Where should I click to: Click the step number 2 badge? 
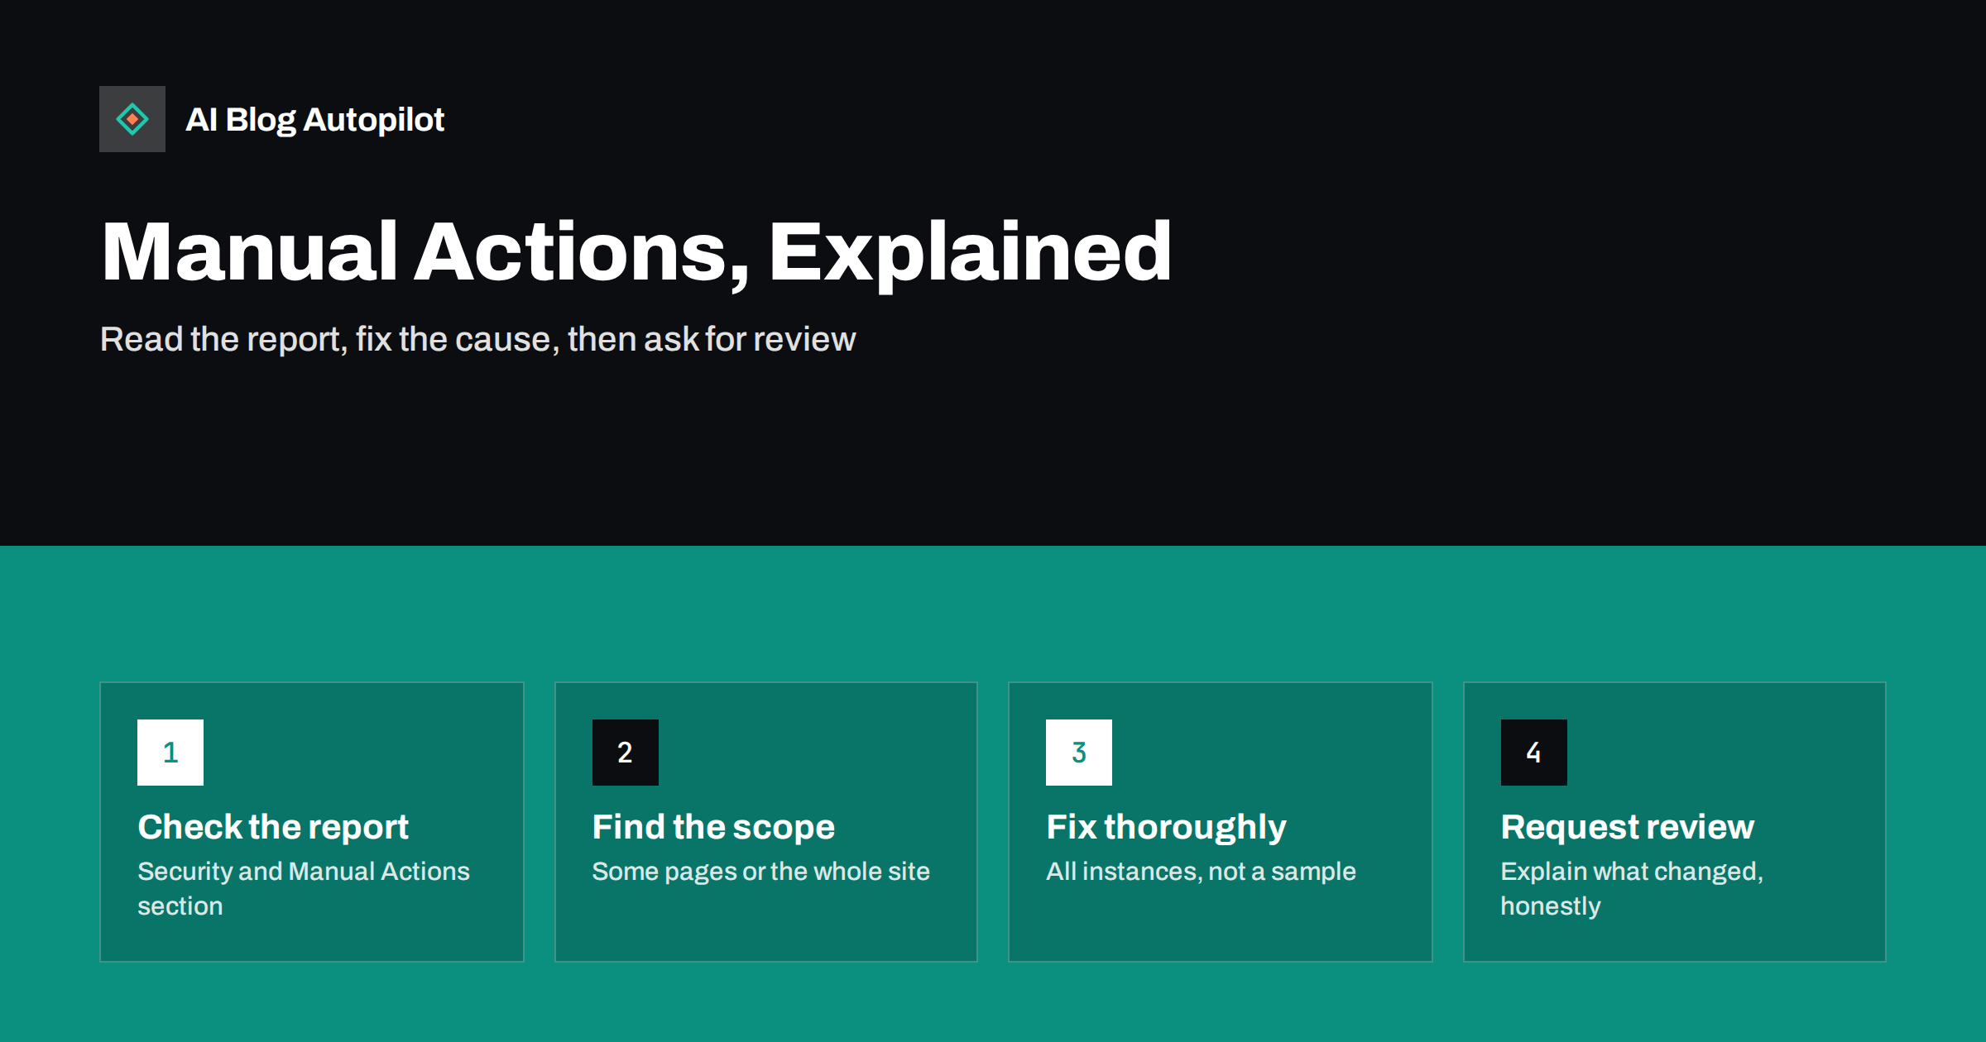[626, 753]
